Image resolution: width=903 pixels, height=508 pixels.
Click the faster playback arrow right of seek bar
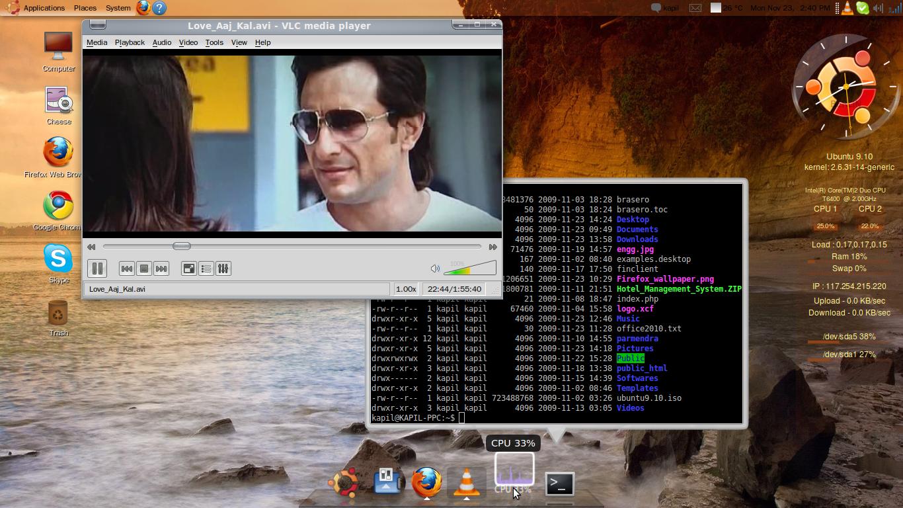pos(492,247)
